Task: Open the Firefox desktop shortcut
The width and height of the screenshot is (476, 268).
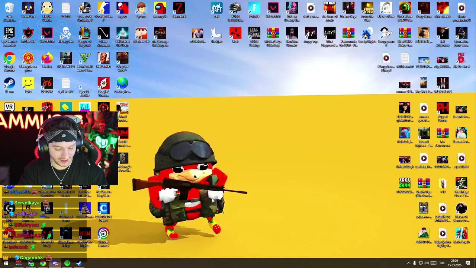Action: 47,60
